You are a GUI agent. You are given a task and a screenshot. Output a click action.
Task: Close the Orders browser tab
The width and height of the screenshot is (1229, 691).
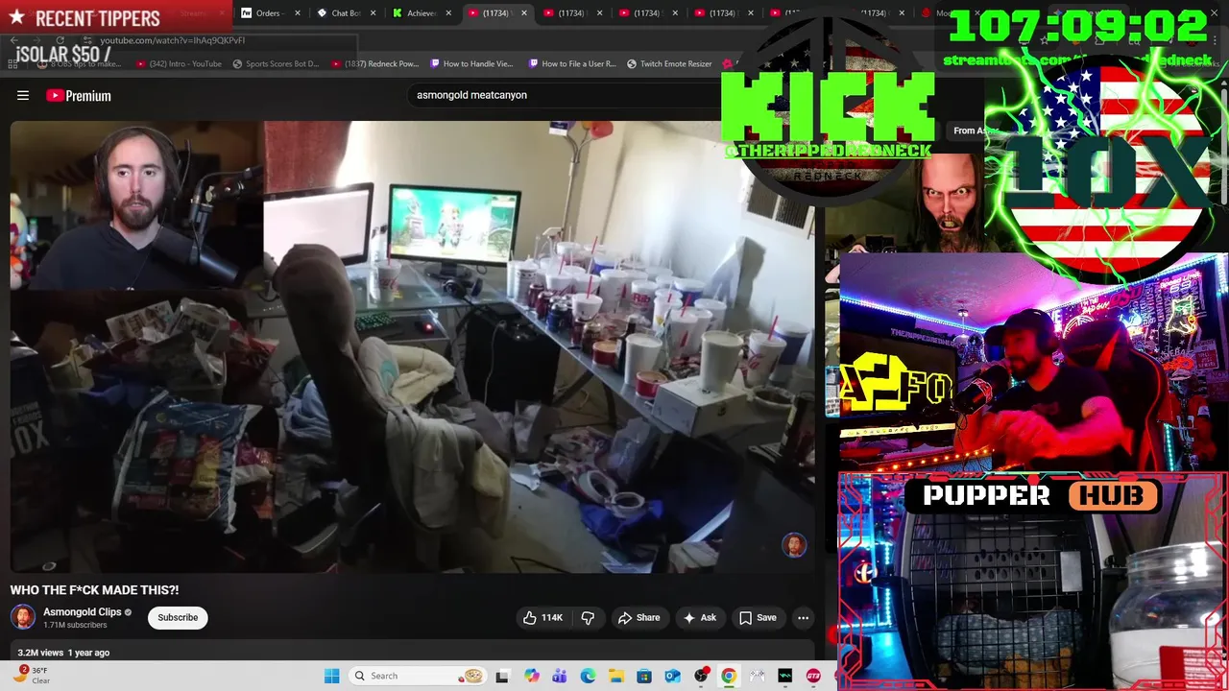pos(297,12)
